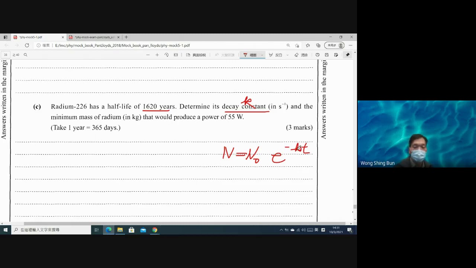Open the page view (頁面檢視) option
This screenshot has width=476, height=268.
[x=196, y=55]
